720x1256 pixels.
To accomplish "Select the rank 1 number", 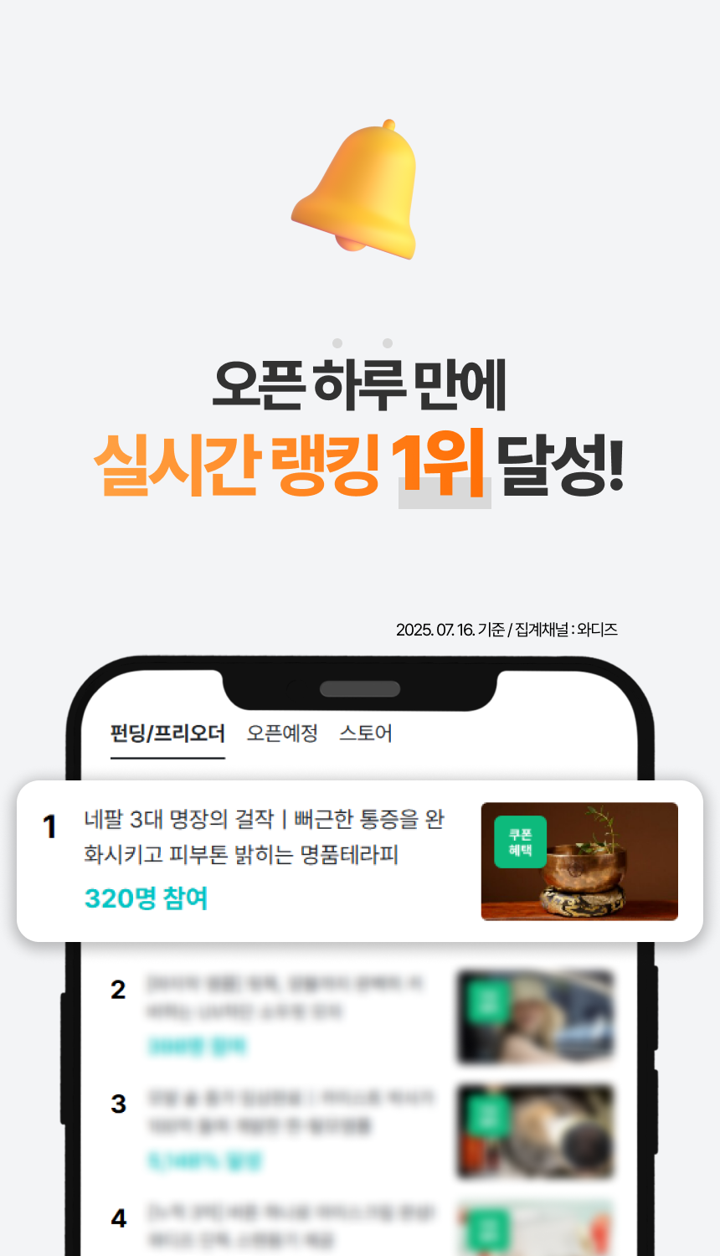I will coord(49,827).
